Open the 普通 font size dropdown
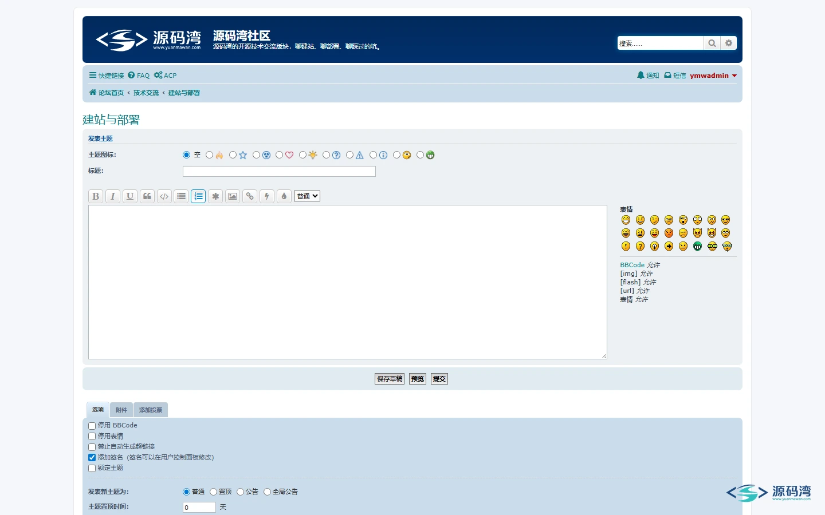The height and width of the screenshot is (515, 825). 307,196
